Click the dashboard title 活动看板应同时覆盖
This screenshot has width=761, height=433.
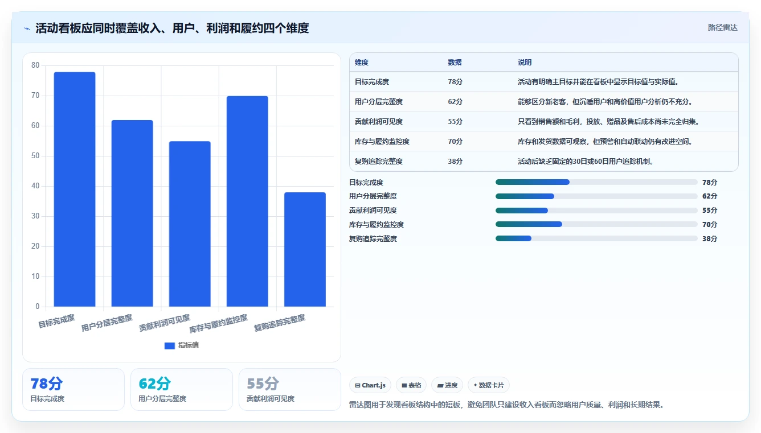pyautogui.click(x=172, y=28)
